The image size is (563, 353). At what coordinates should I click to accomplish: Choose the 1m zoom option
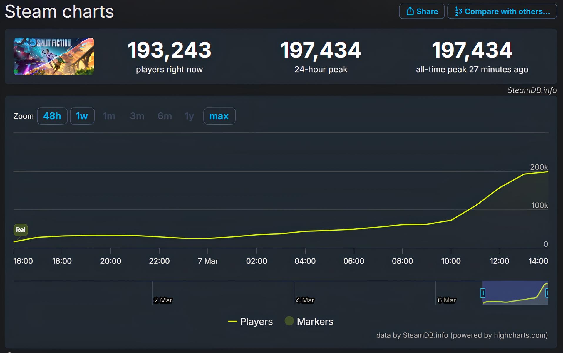click(109, 116)
